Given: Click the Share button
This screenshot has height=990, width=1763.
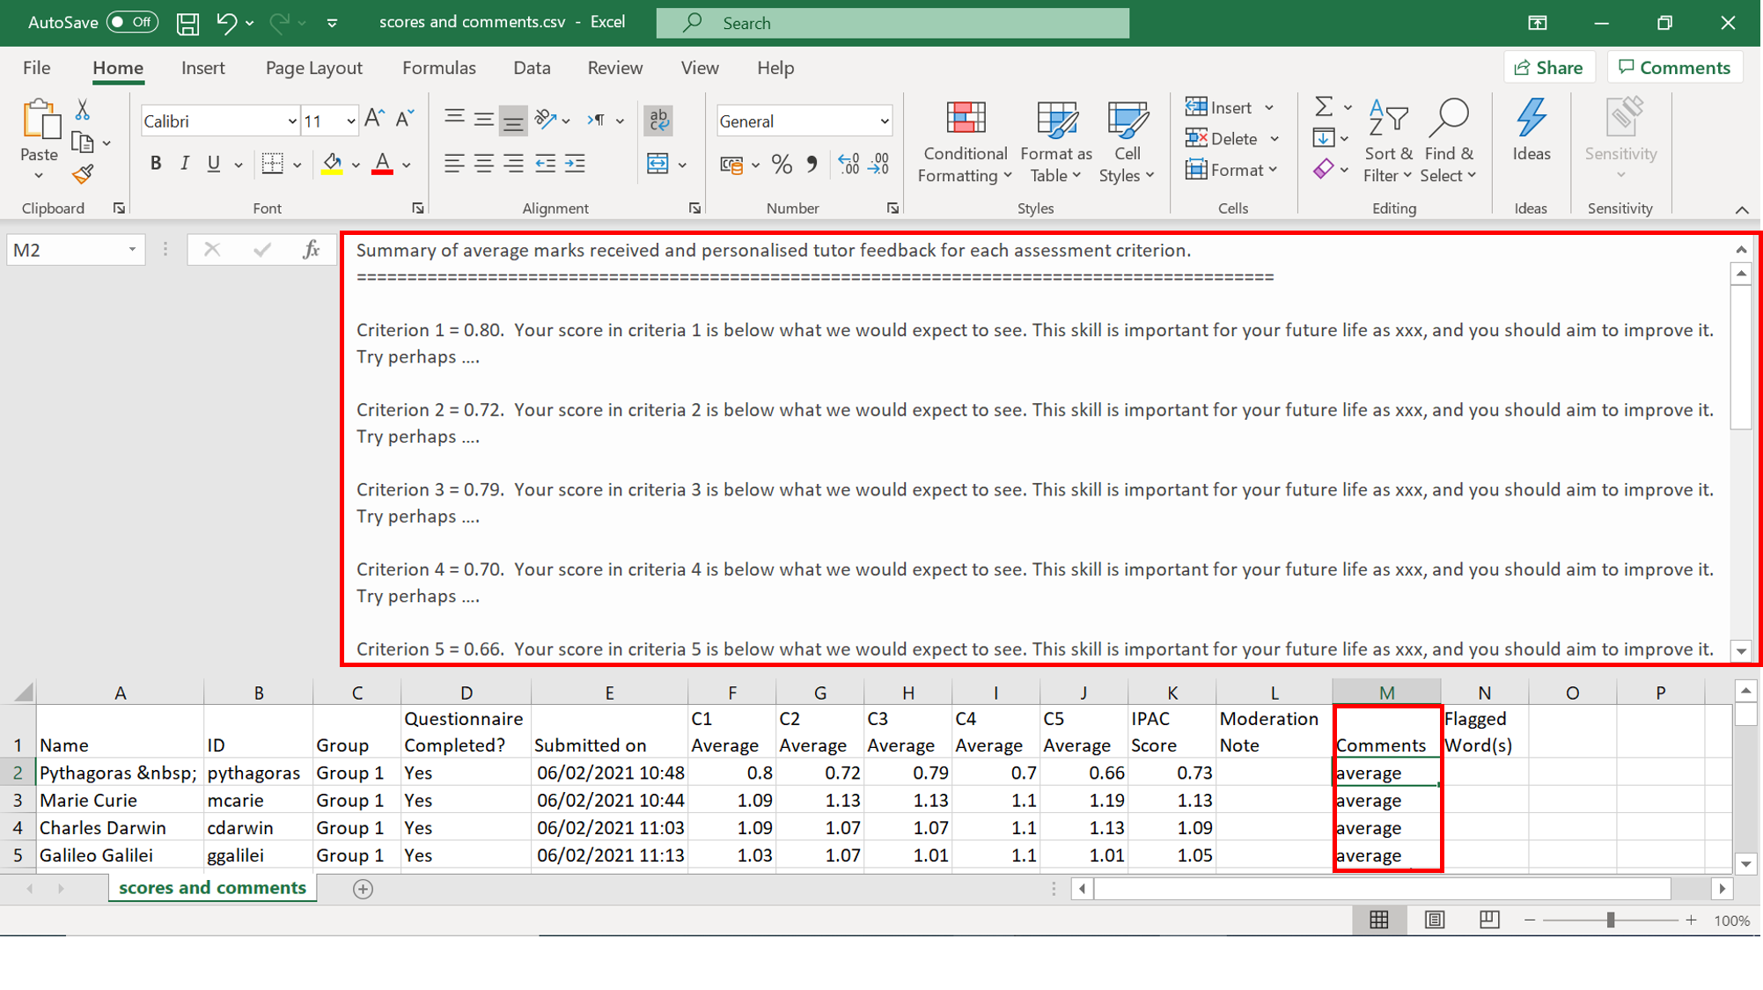Looking at the screenshot, I should tap(1549, 68).
